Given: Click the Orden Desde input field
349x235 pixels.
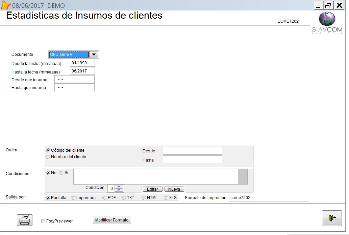Looking at the screenshot, I should (x=192, y=151).
